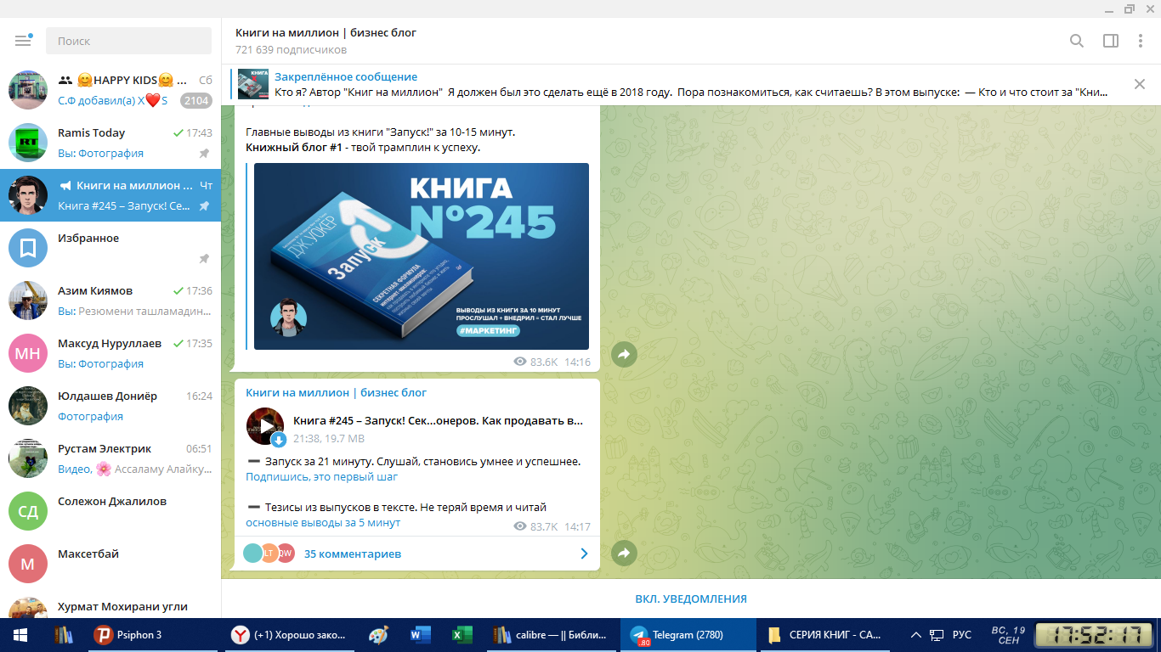Open the 35 комментариев thread

click(x=416, y=554)
